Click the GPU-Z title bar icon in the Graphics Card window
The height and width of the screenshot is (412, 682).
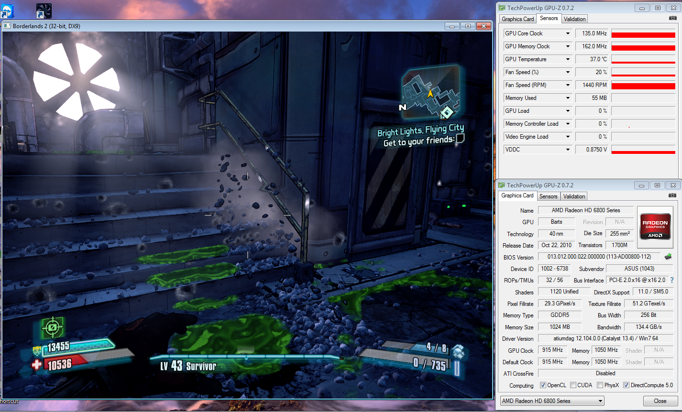pos(501,185)
